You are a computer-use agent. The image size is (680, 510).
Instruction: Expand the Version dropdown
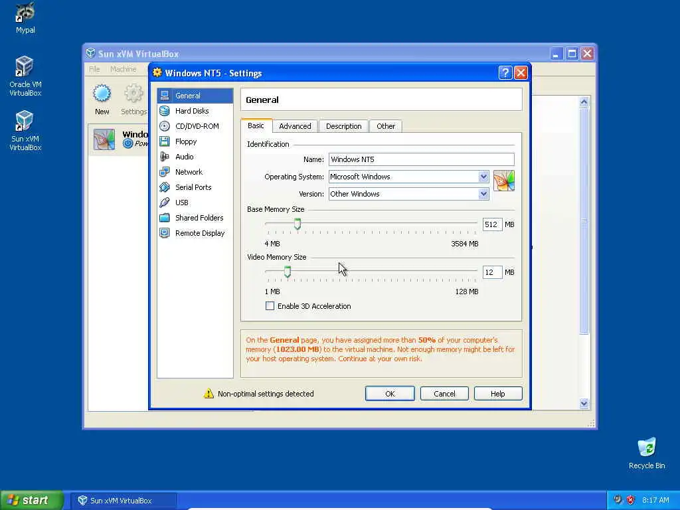[483, 194]
